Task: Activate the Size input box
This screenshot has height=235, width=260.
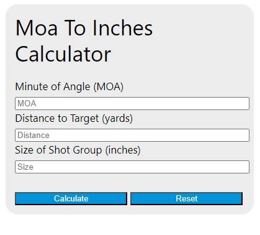Action: [132, 167]
